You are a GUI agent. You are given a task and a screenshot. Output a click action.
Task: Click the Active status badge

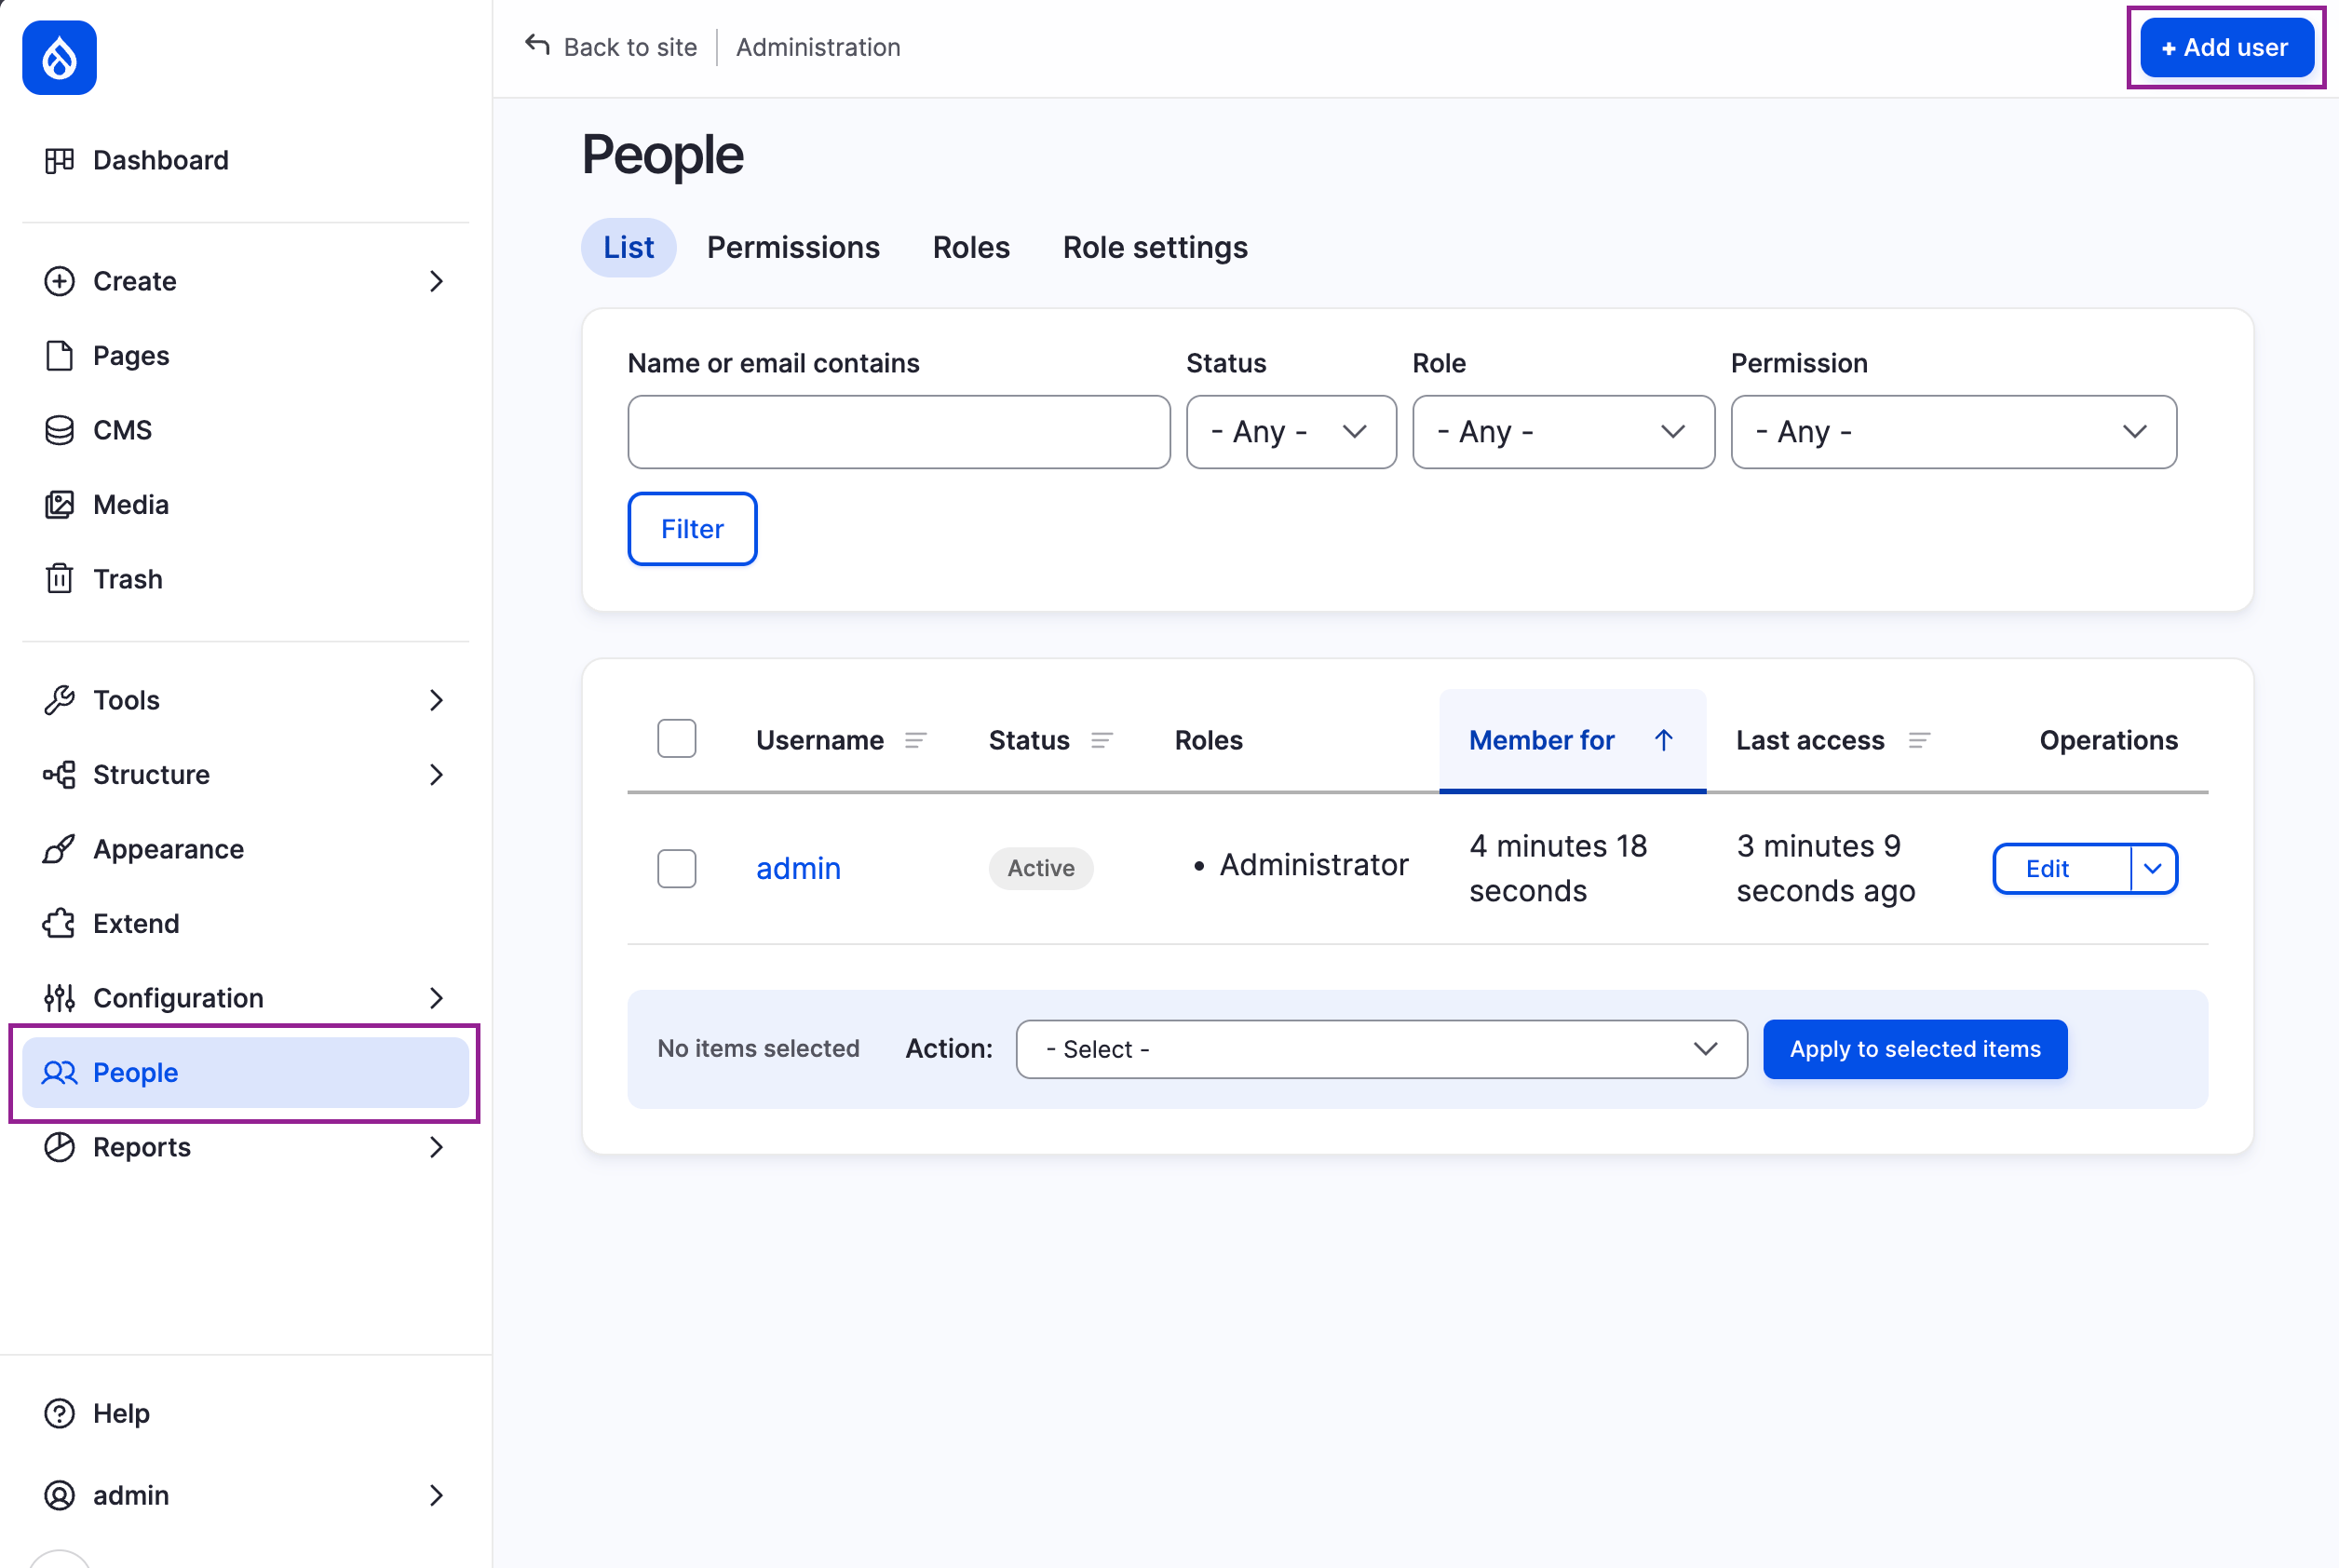pyautogui.click(x=1041, y=868)
